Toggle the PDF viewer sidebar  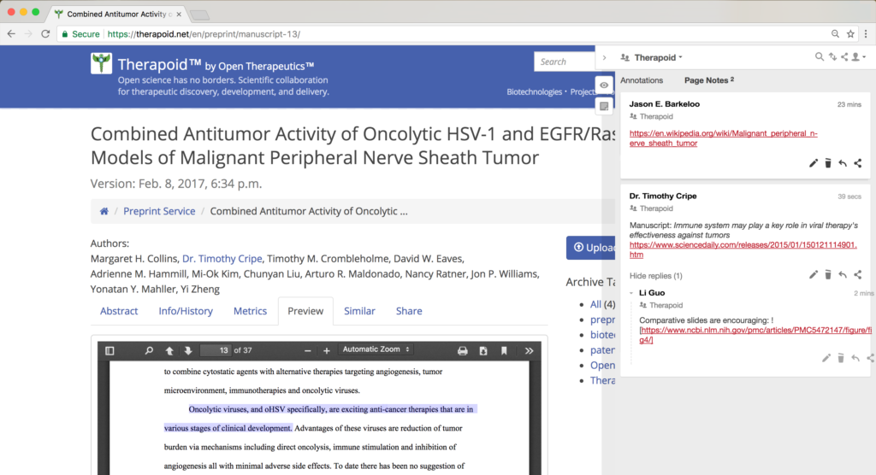pos(109,350)
